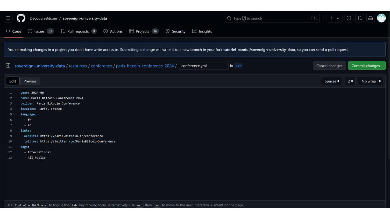
Task: Click the twitter URL line in editor
Action: (x=70, y=141)
